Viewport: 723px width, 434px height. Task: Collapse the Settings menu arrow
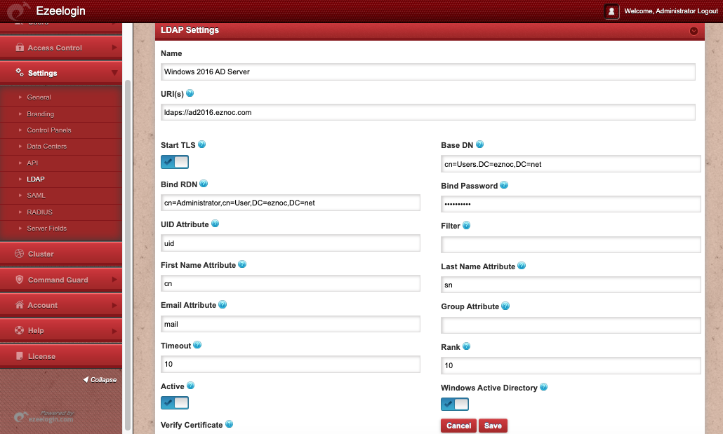[114, 73]
